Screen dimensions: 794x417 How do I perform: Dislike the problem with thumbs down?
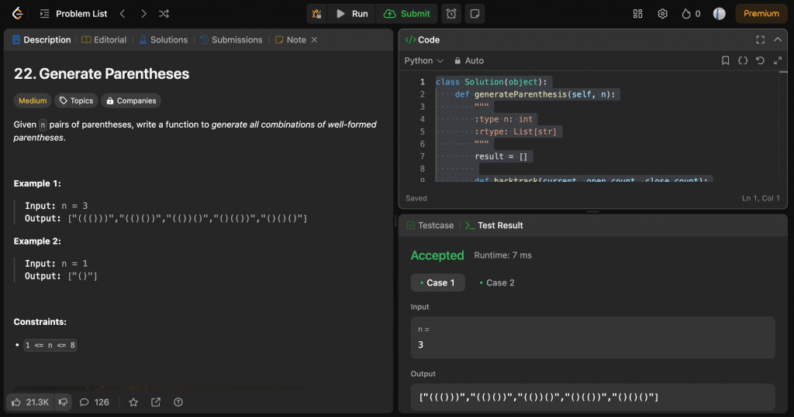tap(63, 402)
